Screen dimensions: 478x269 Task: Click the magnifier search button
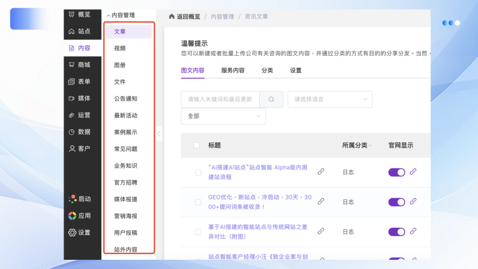(271, 99)
